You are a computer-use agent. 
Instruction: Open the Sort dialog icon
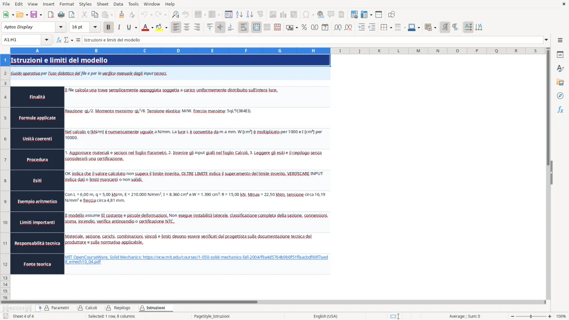pos(229,15)
